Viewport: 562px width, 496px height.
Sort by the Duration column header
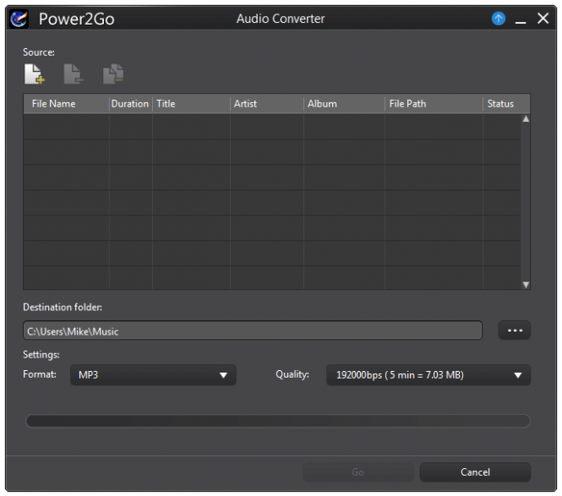pyautogui.click(x=130, y=104)
